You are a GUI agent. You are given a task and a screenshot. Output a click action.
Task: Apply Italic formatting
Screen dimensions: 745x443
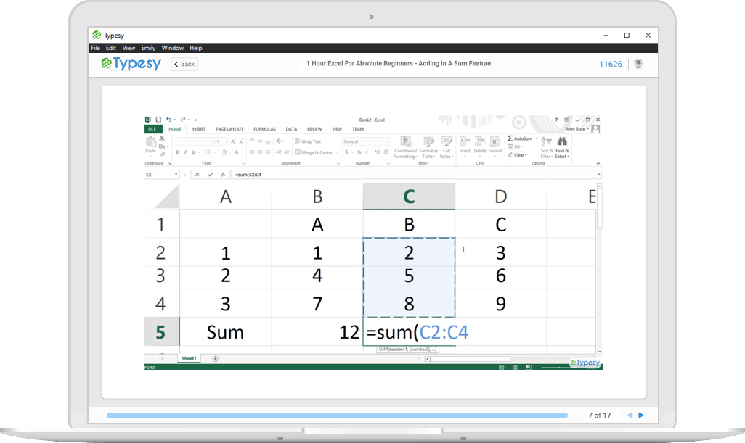(185, 152)
